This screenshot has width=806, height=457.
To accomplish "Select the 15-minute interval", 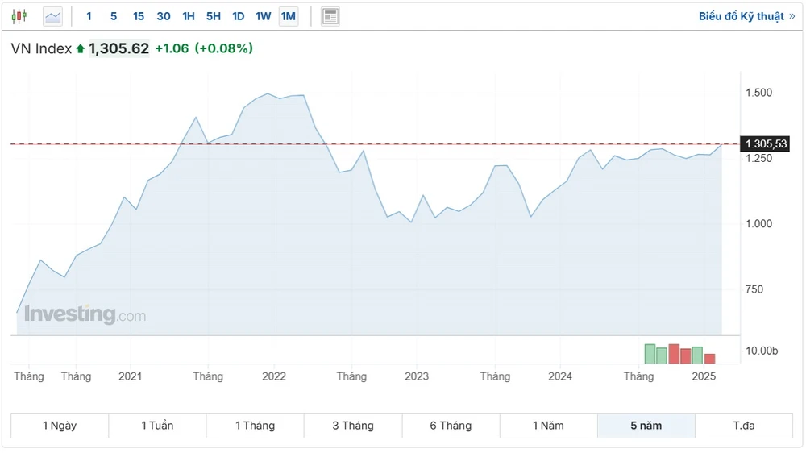I will tap(139, 16).
